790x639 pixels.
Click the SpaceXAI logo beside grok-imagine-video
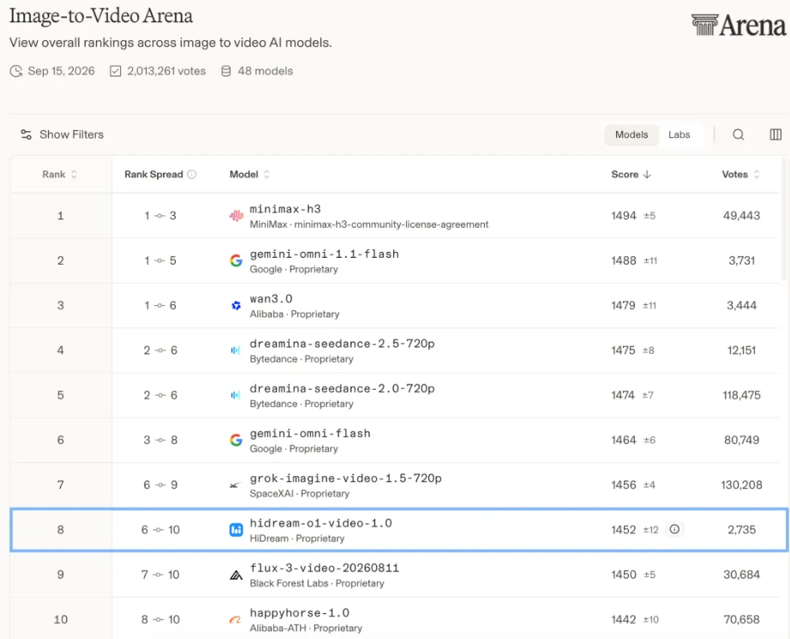pyautogui.click(x=235, y=486)
